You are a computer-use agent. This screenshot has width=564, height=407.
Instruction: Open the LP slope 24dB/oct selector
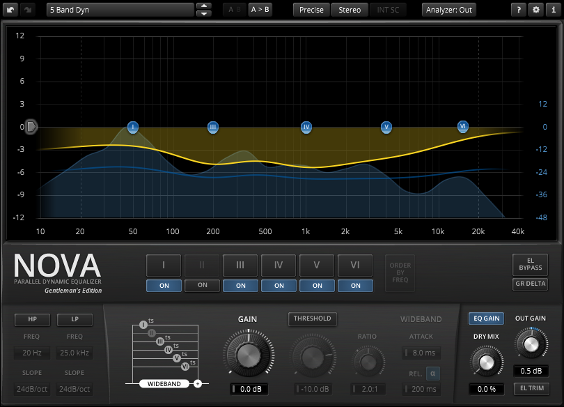[x=75, y=389]
